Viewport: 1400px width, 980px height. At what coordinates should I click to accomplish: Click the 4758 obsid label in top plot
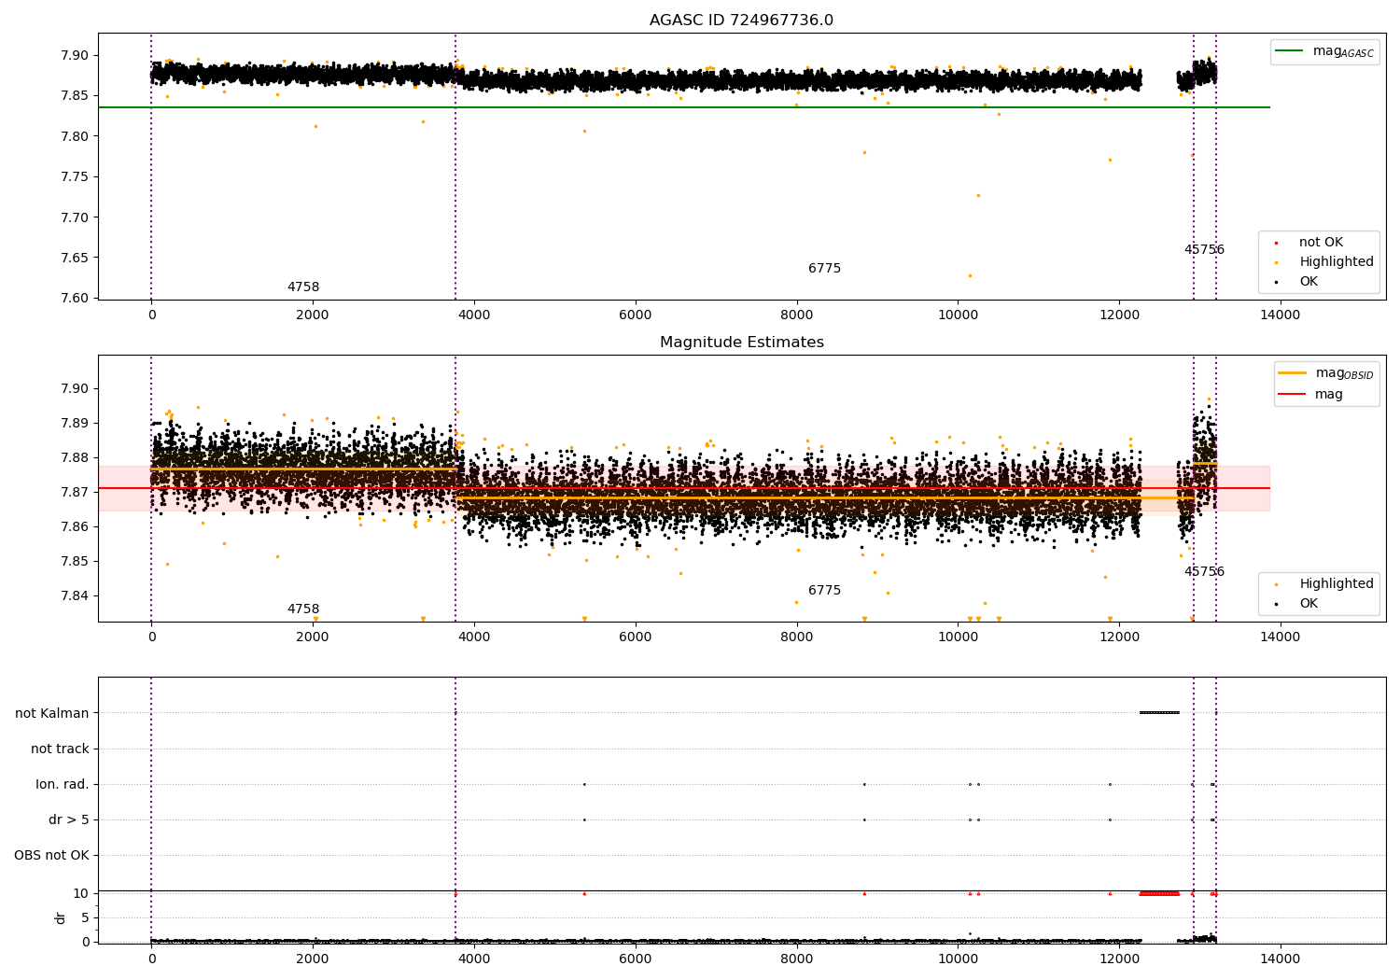(x=303, y=287)
